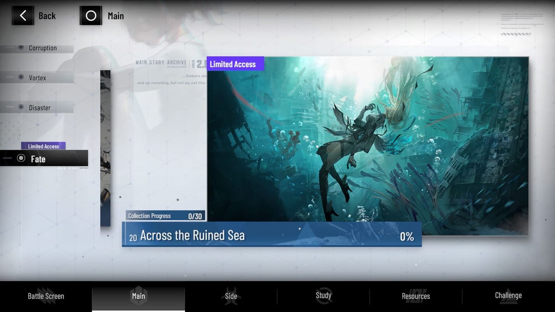Screen dimensions: 555x312
Task: Select the Disaster chapter radio dot
Action: point(21,107)
